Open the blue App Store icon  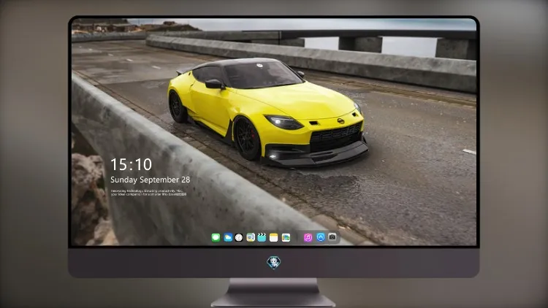(x=321, y=237)
